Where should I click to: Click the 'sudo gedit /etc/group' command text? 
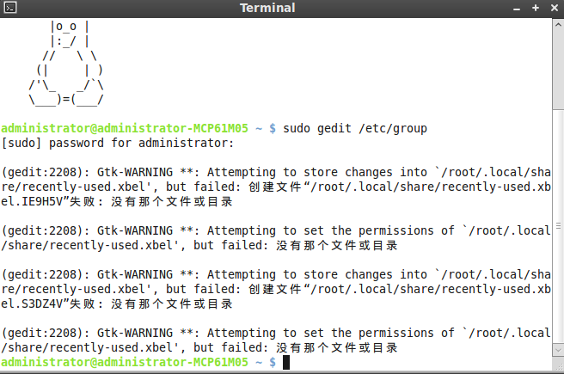pyautogui.click(x=355, y=128)
